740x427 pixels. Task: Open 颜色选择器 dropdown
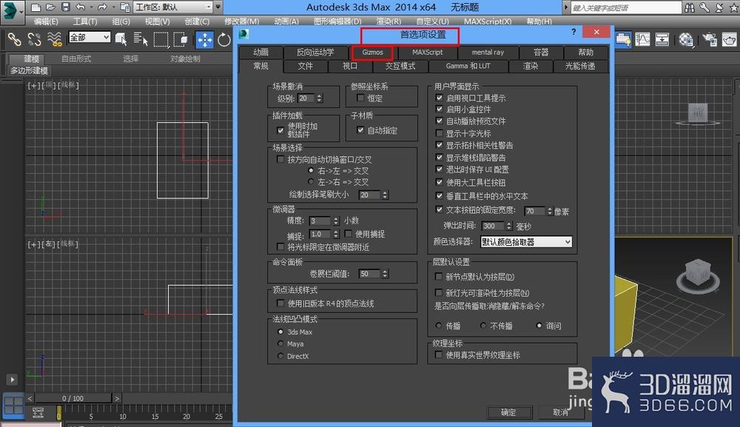pyautogui.click(x=526, y=242)
